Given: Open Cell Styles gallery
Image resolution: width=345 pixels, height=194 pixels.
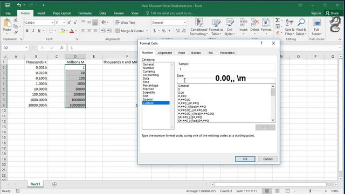Looking at the screenshot, I should 230,27.
